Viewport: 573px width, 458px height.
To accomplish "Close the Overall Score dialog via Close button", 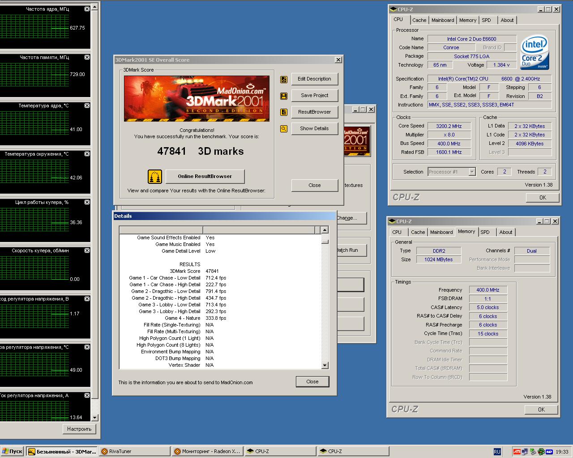I will point(315,185).
